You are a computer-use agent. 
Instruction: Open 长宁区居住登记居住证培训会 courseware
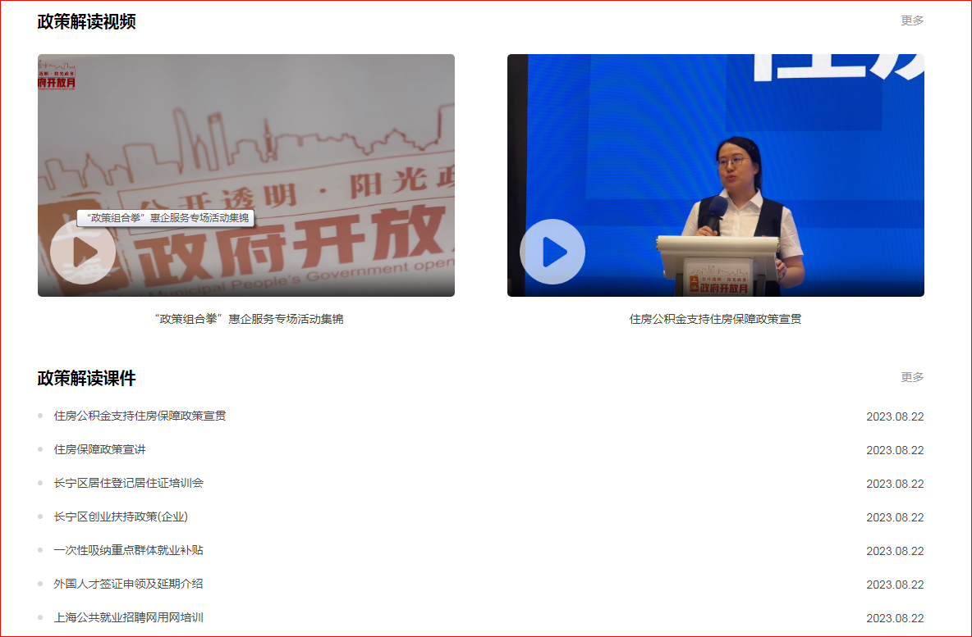pos(129,483)
